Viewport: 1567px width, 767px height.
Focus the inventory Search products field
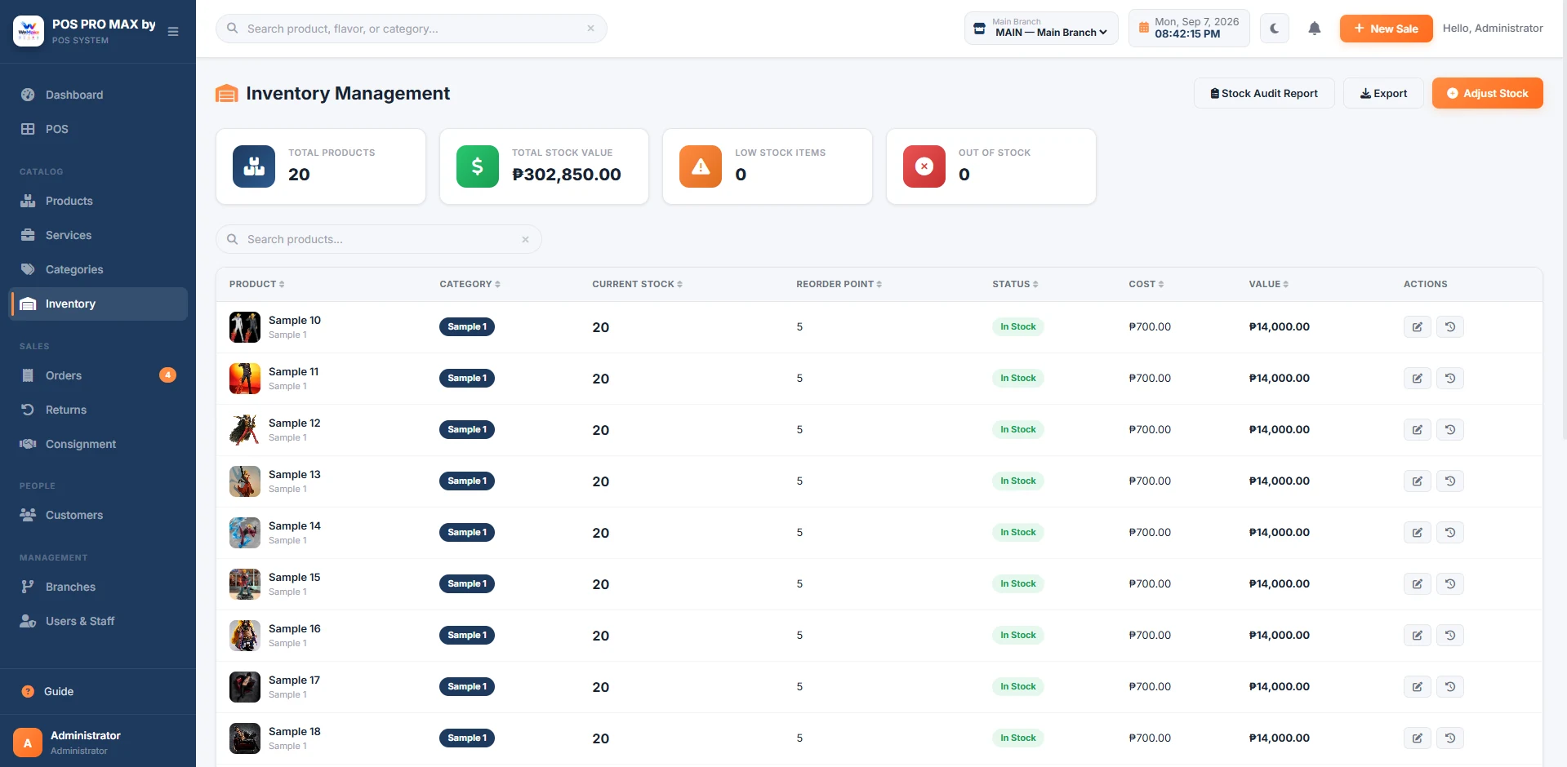(x=379, y=239)
